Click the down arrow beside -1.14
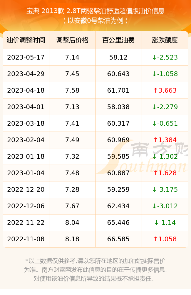Image resolution: width=191 pixels, height=295 pixels. point(156,222)
